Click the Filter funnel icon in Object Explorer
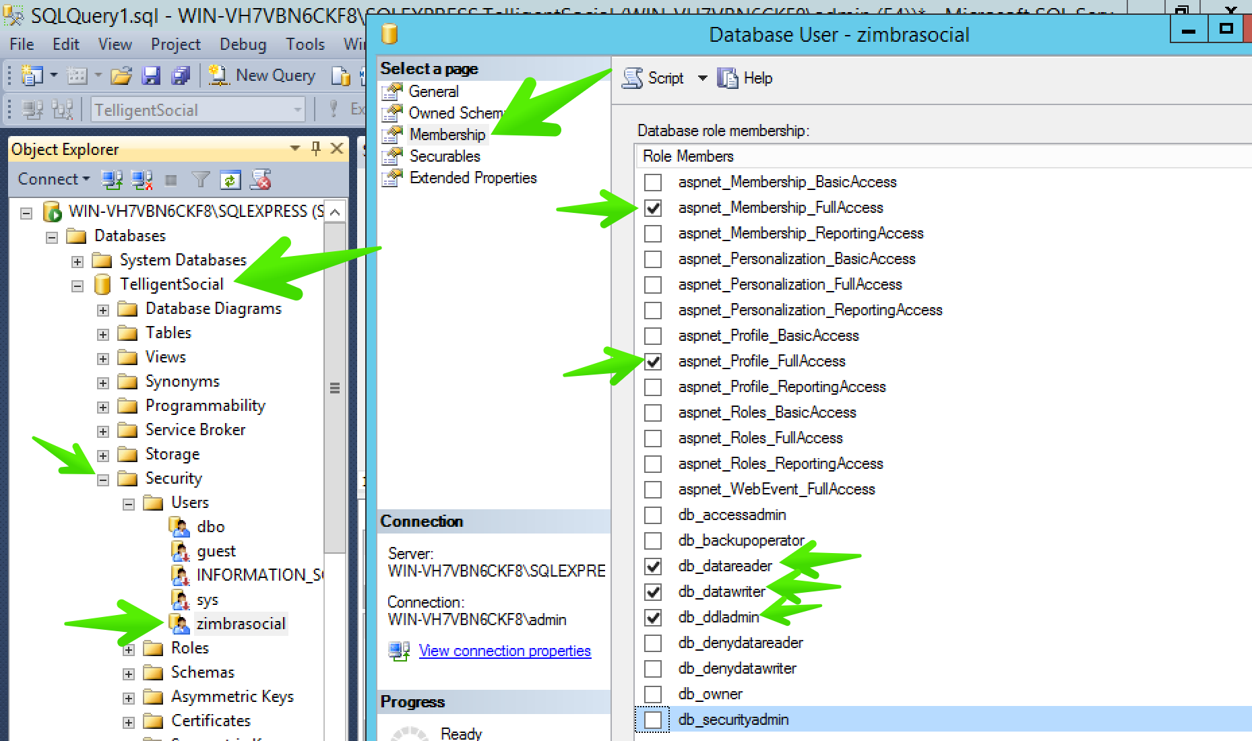This screenshot has width=1252, height=741. 201,180
